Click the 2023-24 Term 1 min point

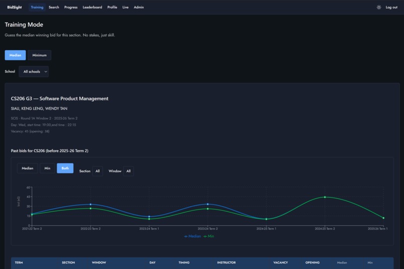point(149,219)
